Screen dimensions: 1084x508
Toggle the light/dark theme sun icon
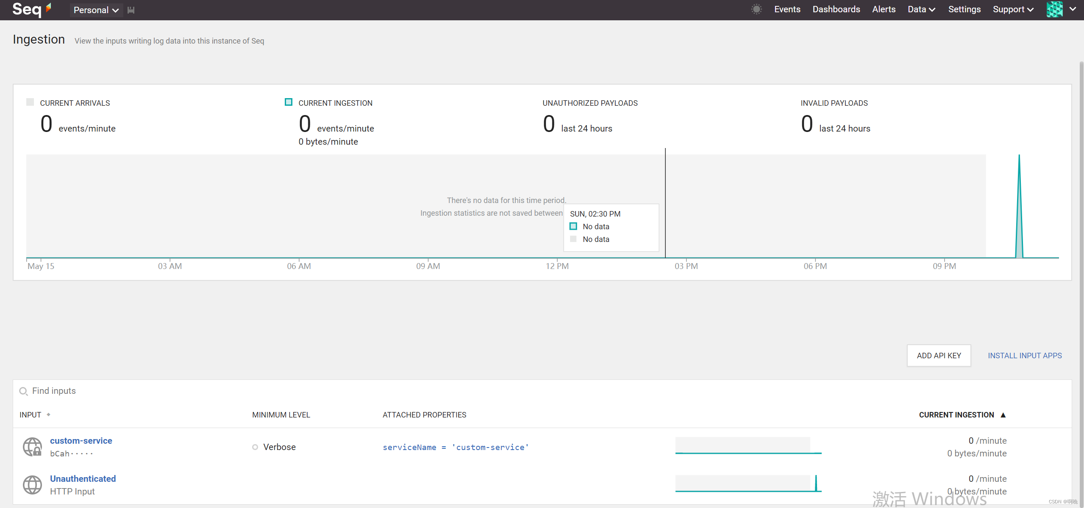coord(756,9)
